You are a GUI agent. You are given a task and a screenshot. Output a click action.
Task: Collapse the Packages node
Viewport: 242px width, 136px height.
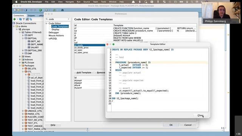pos(20,65)
